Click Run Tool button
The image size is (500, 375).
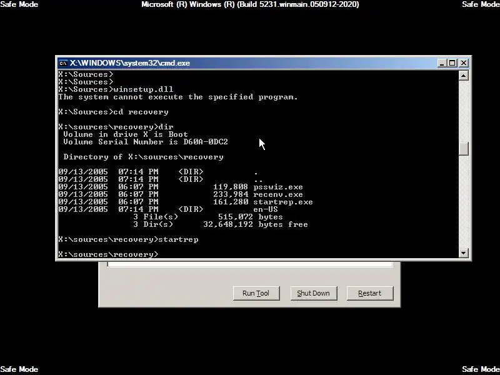tap(256, 293)
